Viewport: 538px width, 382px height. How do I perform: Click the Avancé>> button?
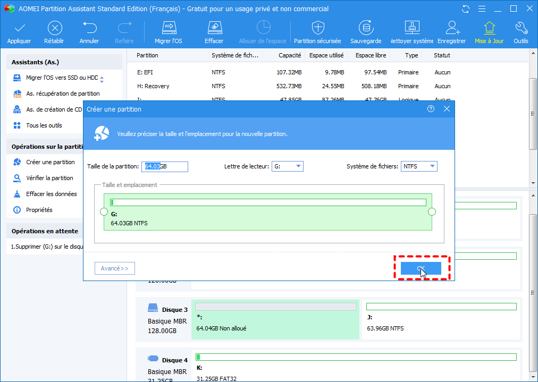(115, 268)
